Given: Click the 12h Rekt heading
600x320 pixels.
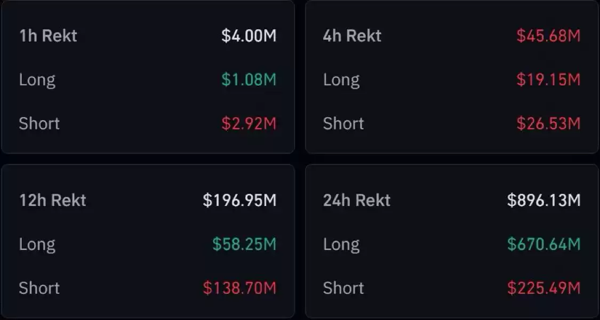Looking at the screenshot, I should click(x=53, y=200).
